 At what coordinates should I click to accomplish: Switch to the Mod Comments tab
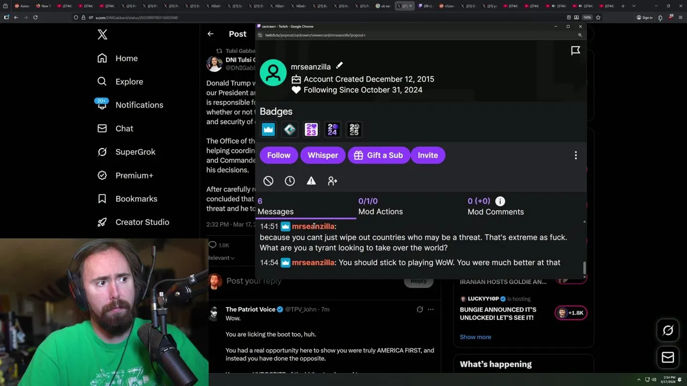(x=495, y=206)
